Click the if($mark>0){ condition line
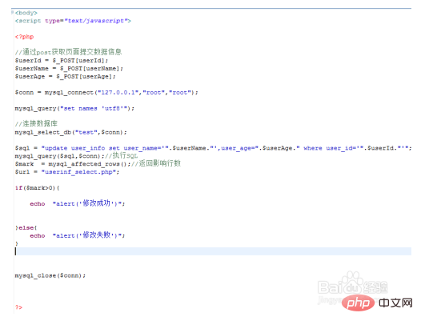421x329 pixels. pyautogui.click(x=38, y=188)
